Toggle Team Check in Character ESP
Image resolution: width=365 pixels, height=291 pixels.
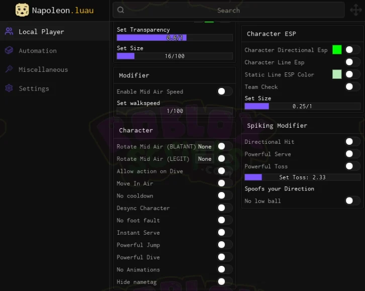pos(352,87)
